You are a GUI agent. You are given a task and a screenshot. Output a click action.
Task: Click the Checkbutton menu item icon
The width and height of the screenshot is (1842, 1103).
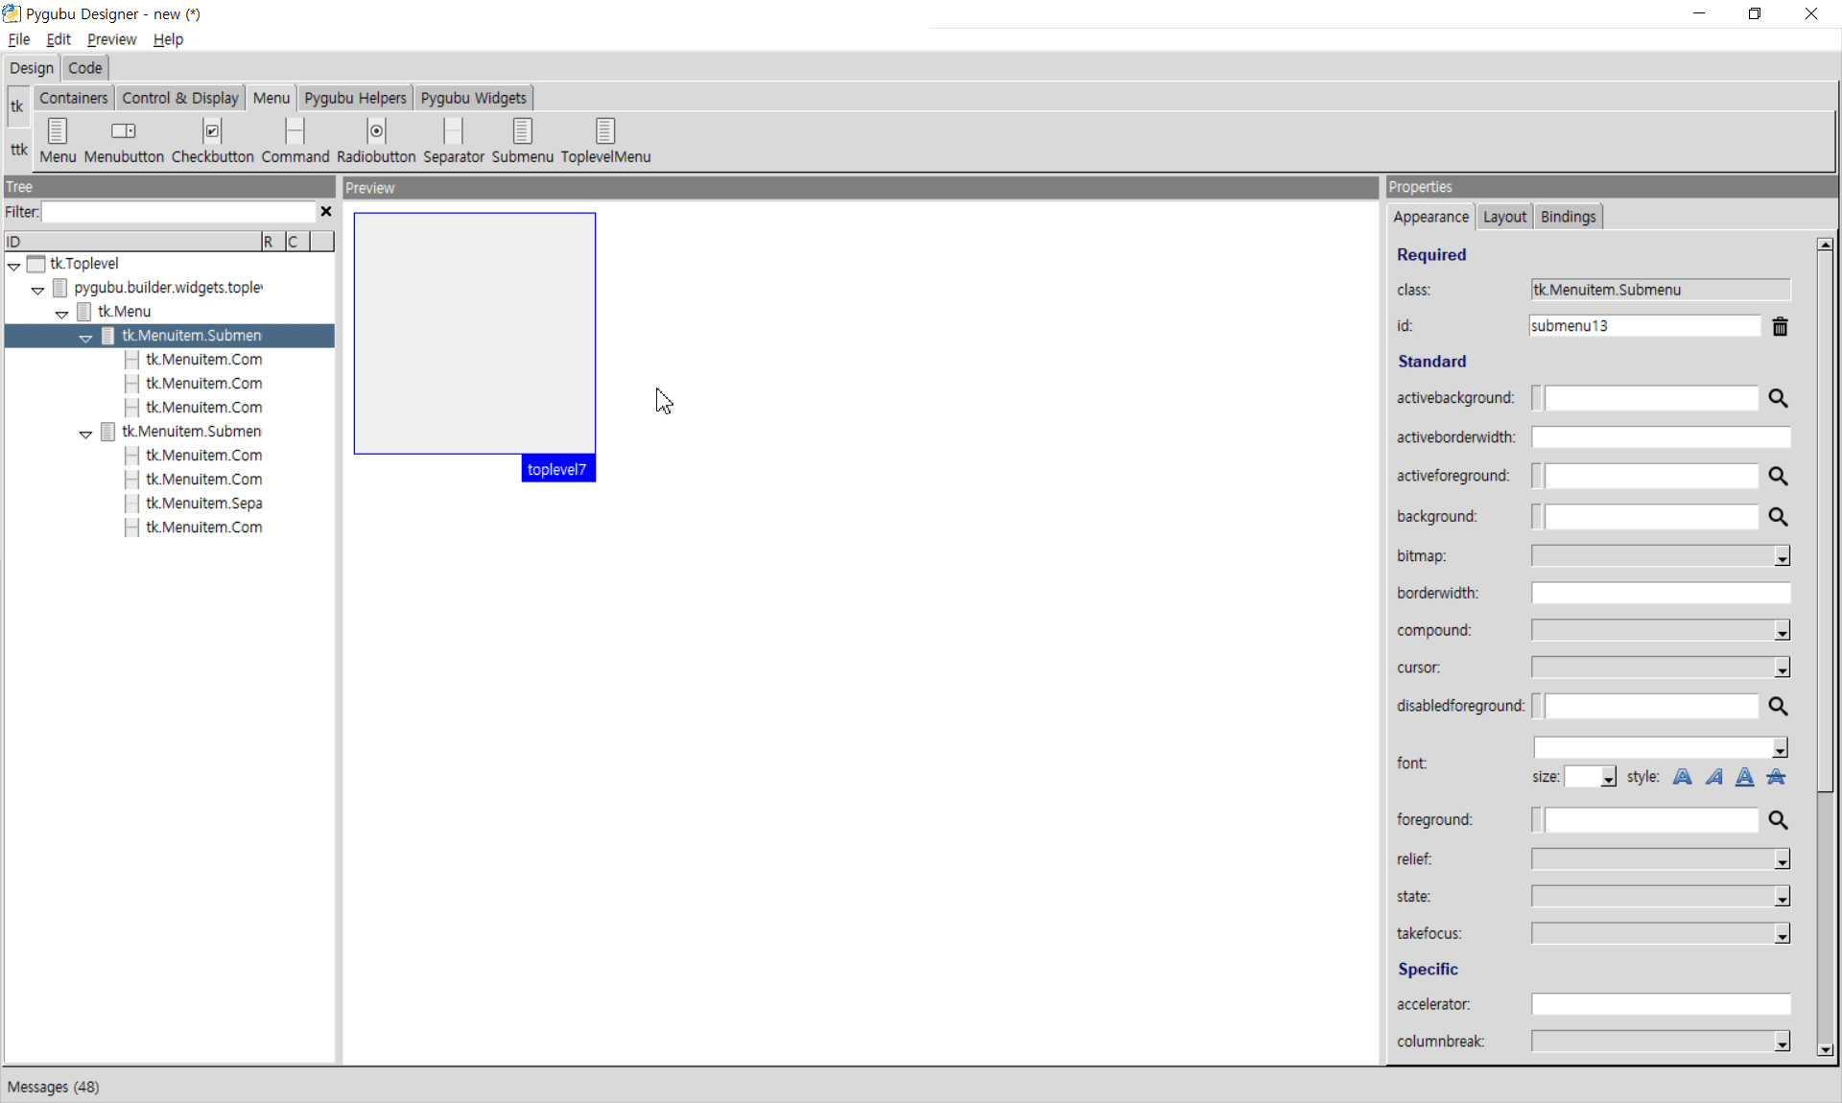[x=212, y=131]
